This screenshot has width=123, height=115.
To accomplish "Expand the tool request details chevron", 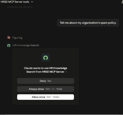I will point(66,72).
